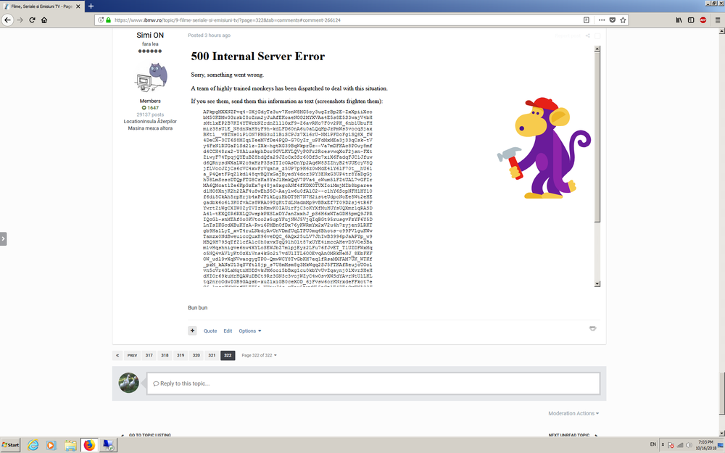Switch to Firefox on taskbar
This screenshot has width=725, height=453.
(89, 445)
